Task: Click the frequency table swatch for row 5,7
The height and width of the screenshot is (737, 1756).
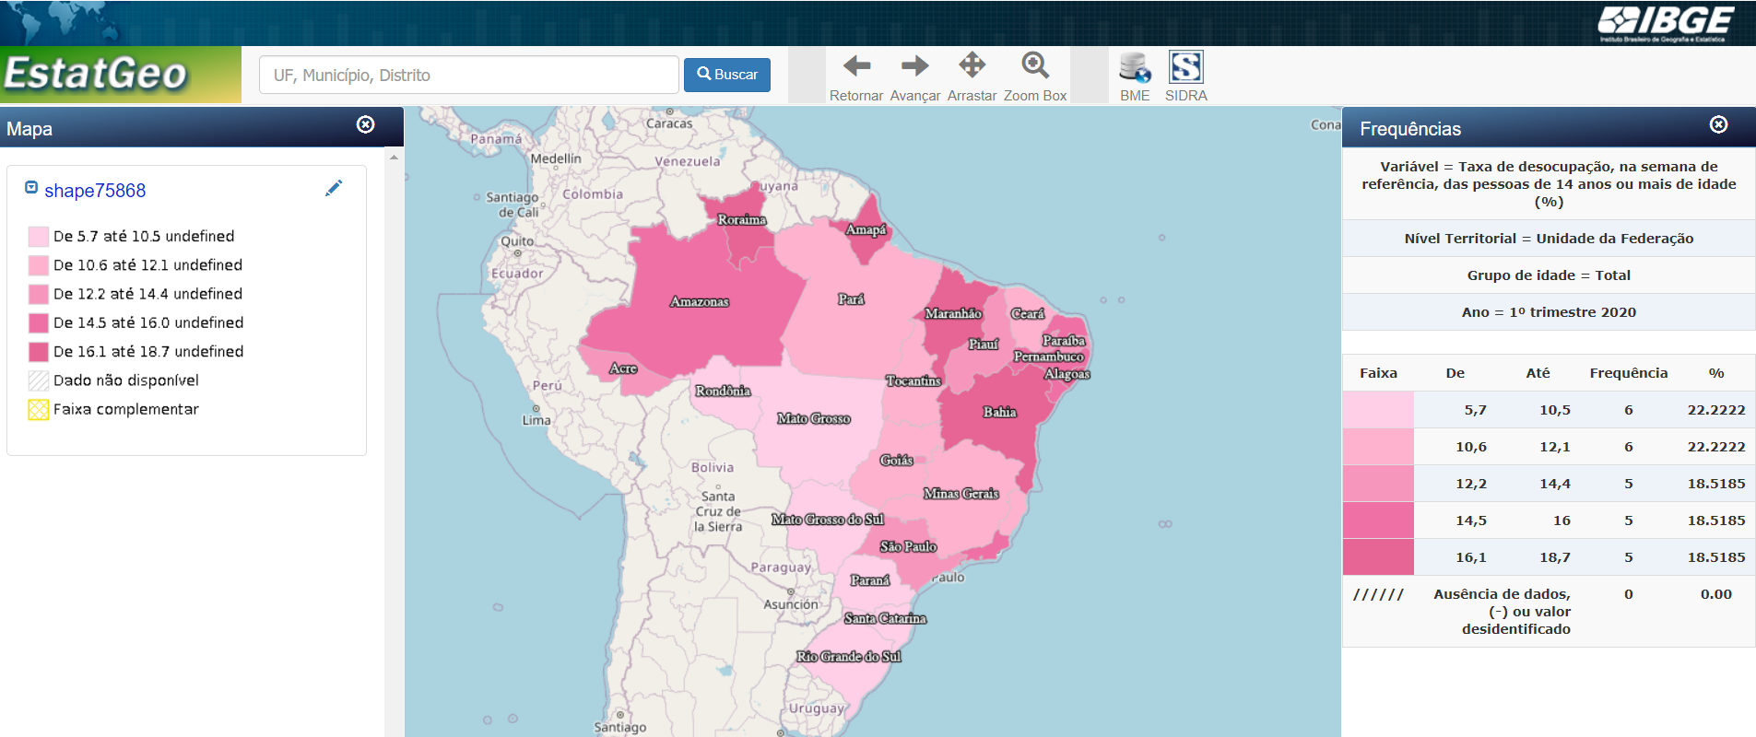Action: (1378, 410)
